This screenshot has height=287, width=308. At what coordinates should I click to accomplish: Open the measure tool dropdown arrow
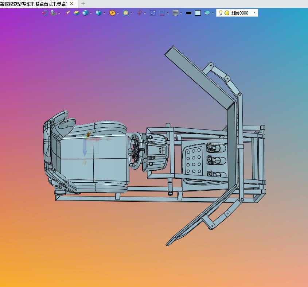pos(167,13)
